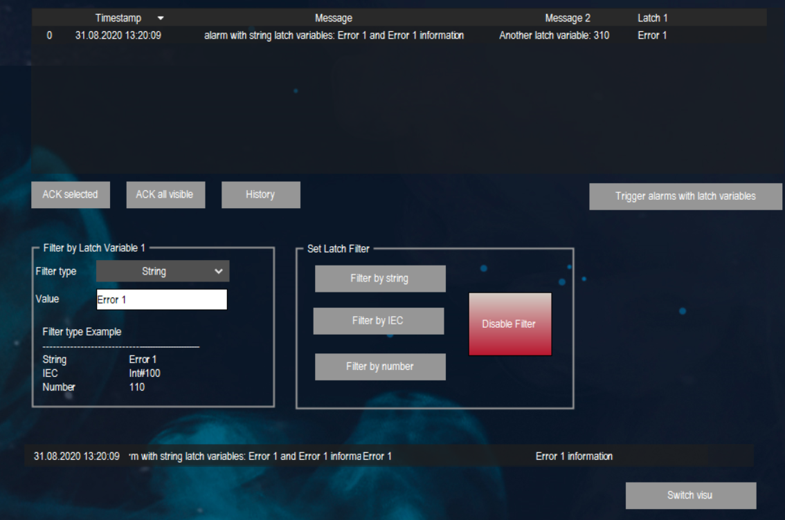Screen dimensions: 785x520
Task: Expand the Filter type dropdown chevron
Action: (x=219, y=272)
